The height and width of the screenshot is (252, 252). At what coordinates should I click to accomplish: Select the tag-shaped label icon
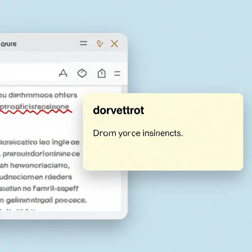click(82, 73)
